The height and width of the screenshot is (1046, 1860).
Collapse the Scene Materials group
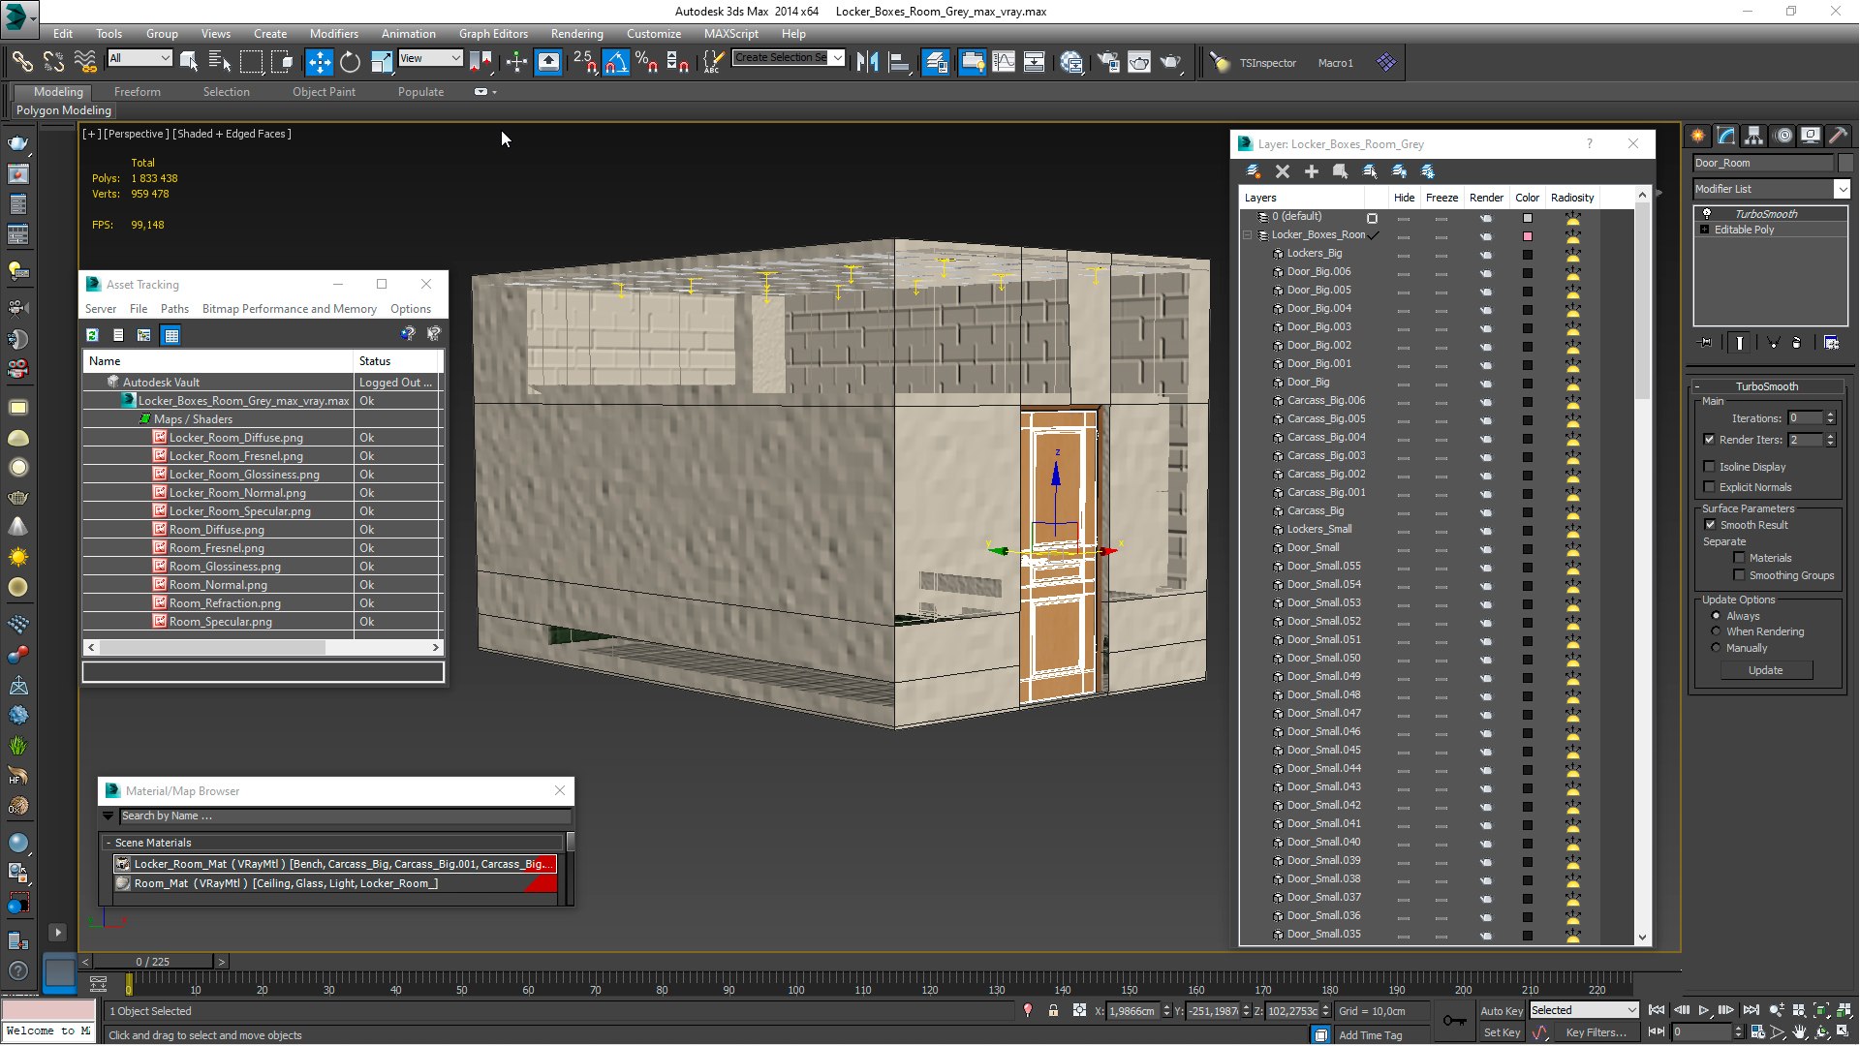tap(108, 843)
